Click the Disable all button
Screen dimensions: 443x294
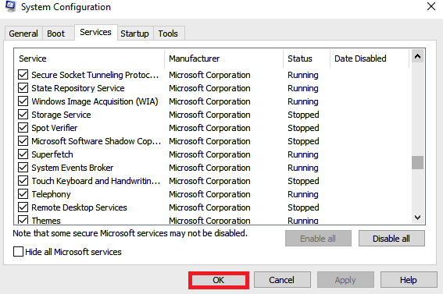point(391,239)
